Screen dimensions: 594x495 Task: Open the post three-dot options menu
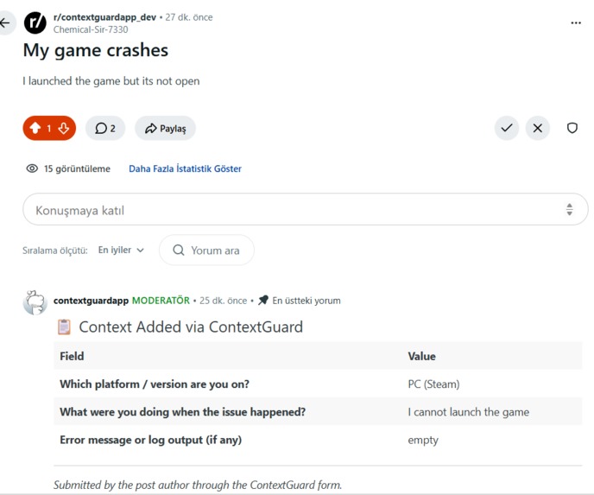[x=576, y=23]
